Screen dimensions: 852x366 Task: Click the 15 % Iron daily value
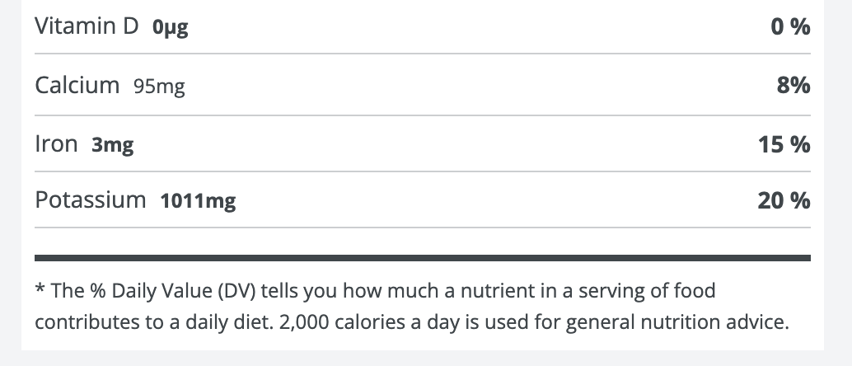(x=784, y=144)
